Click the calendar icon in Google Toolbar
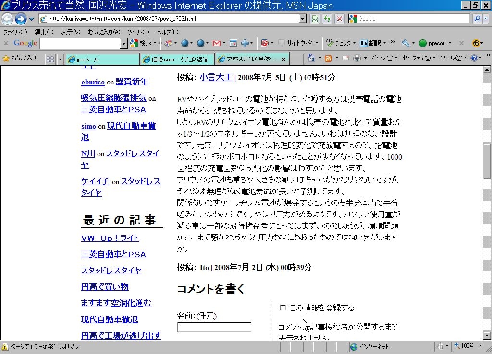Viewport: 492px width, 354px height. (x=233, y=43)
